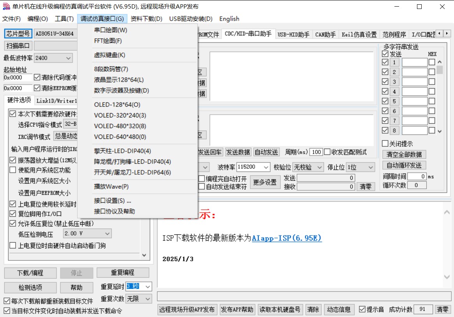Click string input field for row 2
Screen dimensions: 454x317
tap(414, 72)
